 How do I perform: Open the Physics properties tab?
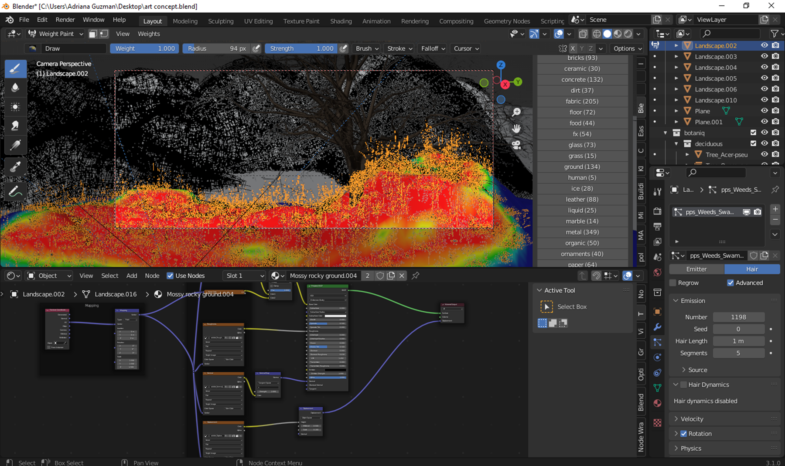[658, 357]
